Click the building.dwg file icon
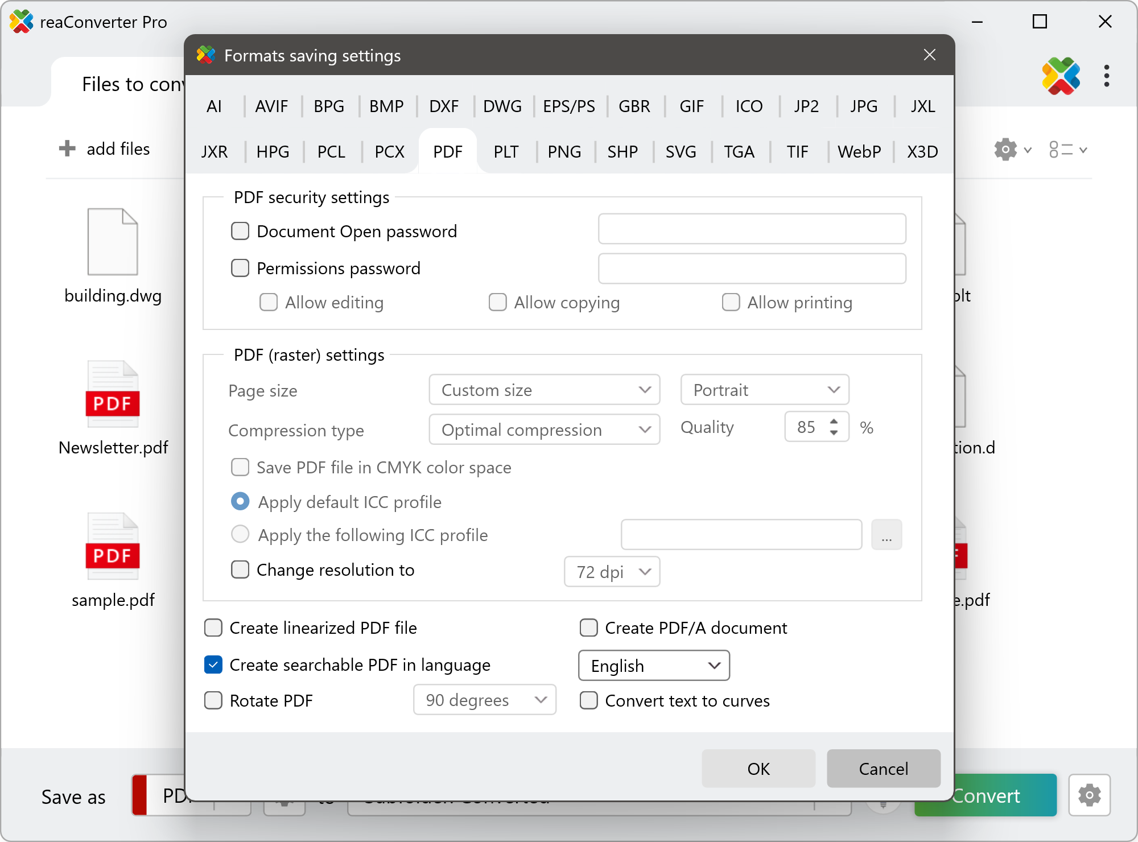This screenshot has width=1138, height=842. [113, 242]
